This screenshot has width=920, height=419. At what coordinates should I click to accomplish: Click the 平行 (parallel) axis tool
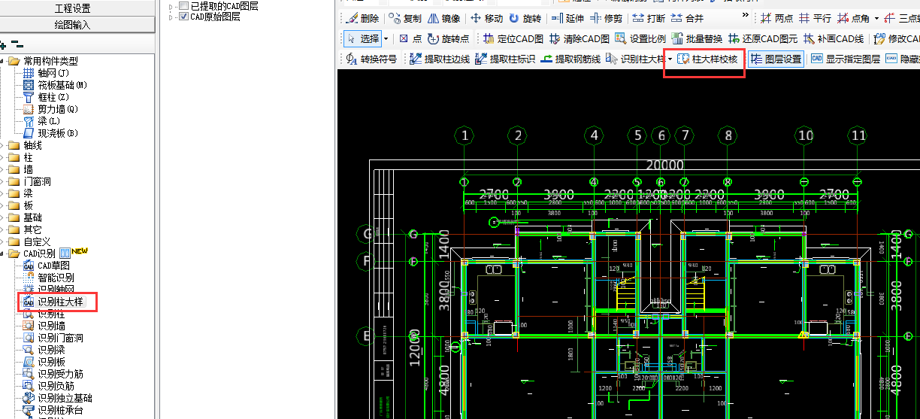(815, 18)
